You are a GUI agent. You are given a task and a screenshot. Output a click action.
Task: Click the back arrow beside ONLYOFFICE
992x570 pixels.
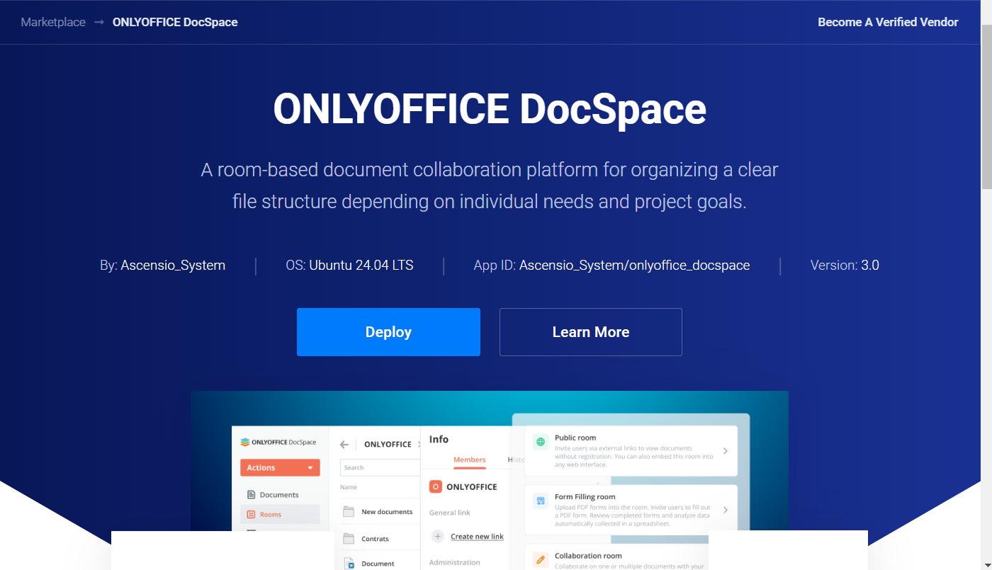coord(344,445)
